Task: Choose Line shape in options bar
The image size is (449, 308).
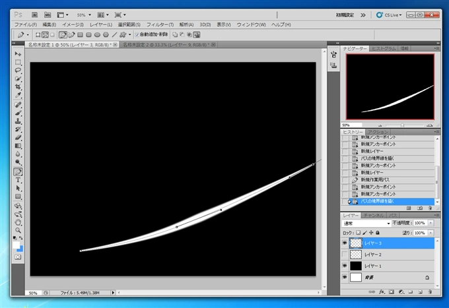Action: pyautogui.click(x=114, y=35)
